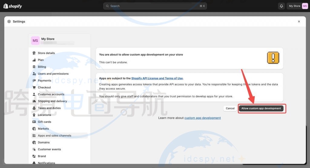This screenshot has height=168, width=310.
Task: Go to Taxes and duties settings
Action: tap(49, 108)
